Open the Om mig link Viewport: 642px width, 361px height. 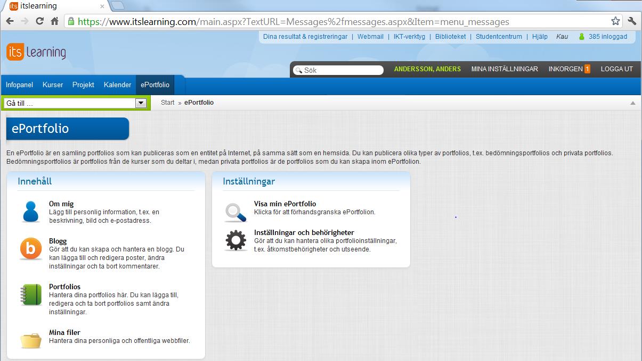point(61,204)
